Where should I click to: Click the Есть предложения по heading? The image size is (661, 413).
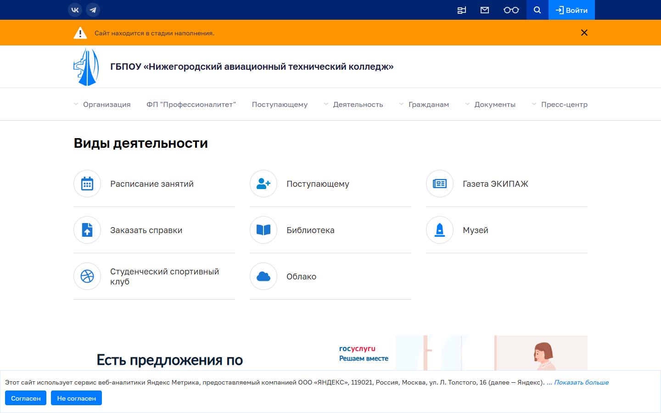pos(169,360)
